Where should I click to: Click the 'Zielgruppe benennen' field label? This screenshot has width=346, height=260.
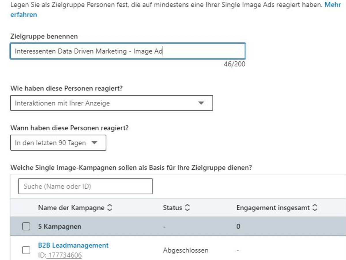click(x=44, y=36)
